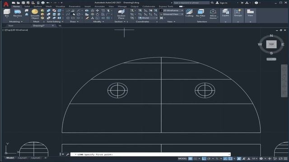Click the TOP face of the ViewCube
This screenshot has height=162, width=289.
pos(271,44)
